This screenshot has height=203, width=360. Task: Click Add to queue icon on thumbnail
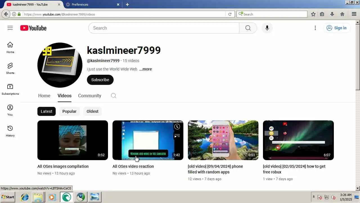click(177, 136)
